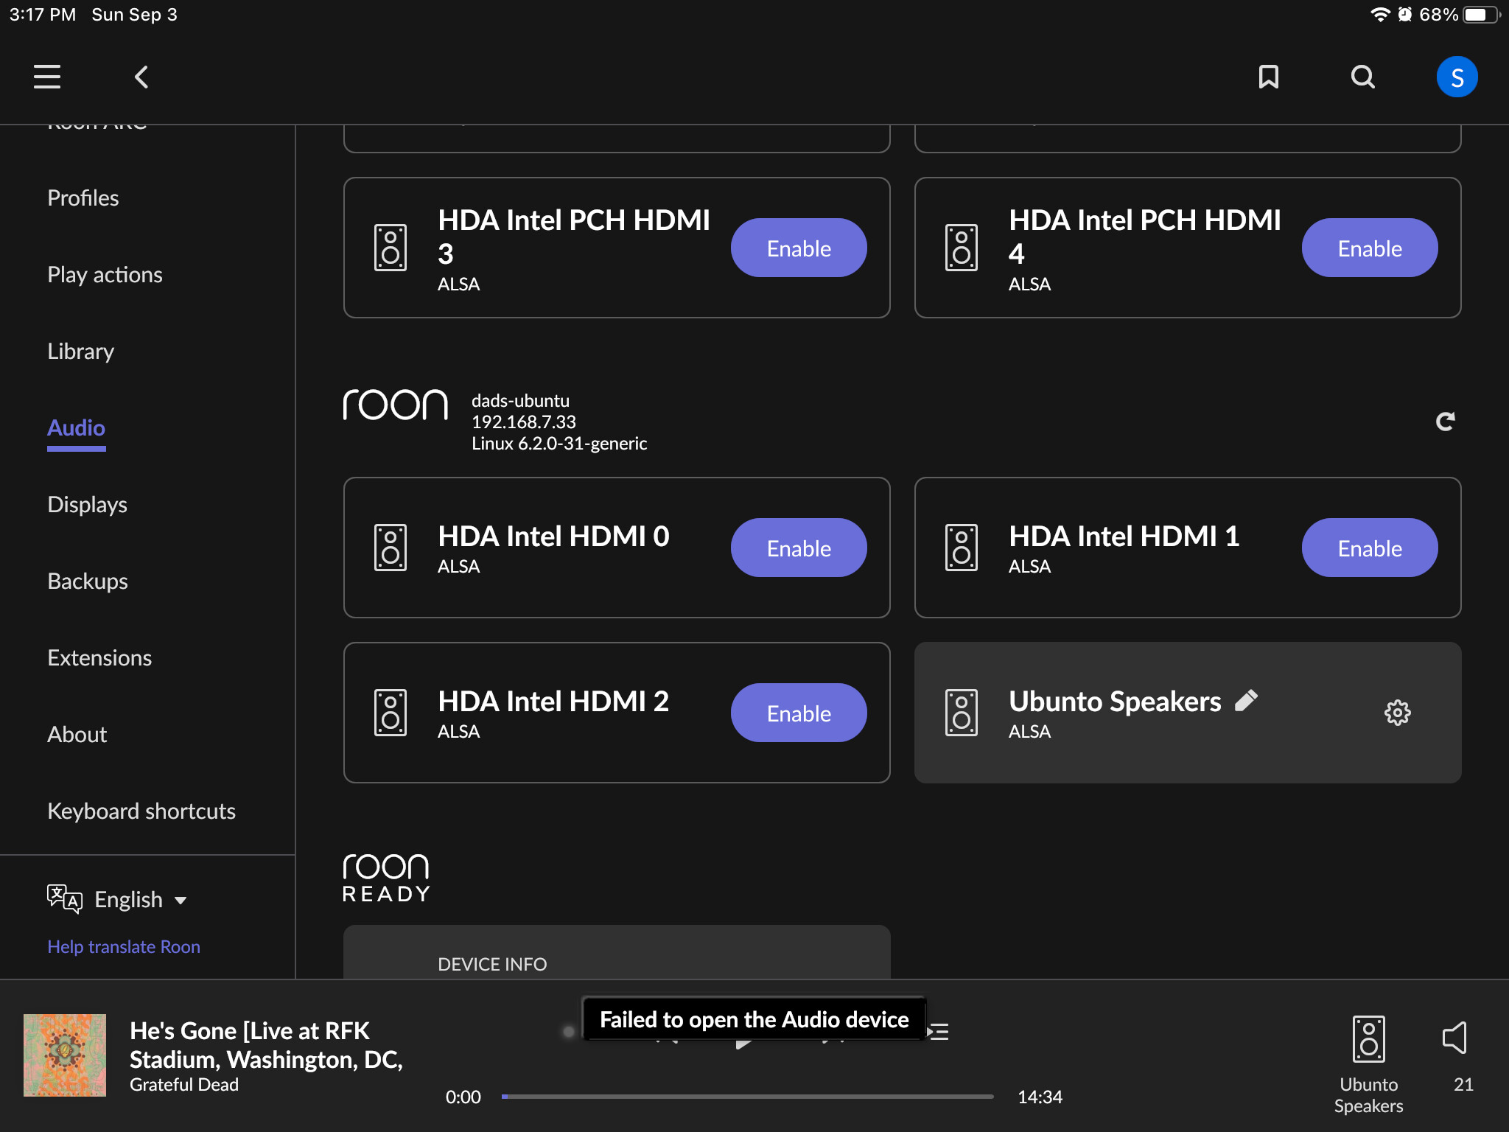Open the Displays settings tab
Viewport: 1509px width, 1132px height.
pos(87,505)
